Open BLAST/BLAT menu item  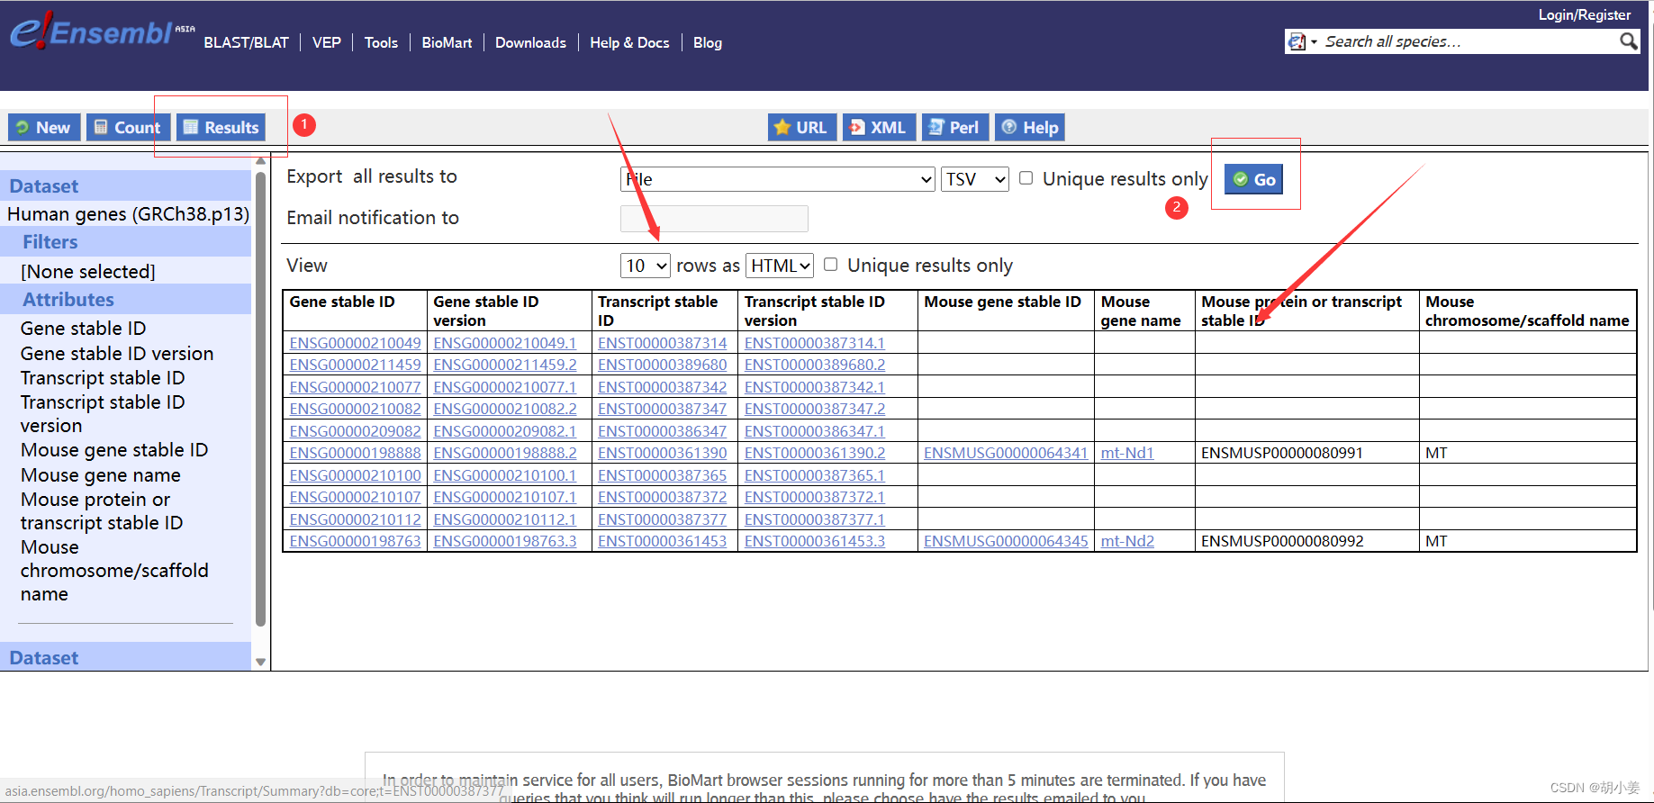(246, 42)
